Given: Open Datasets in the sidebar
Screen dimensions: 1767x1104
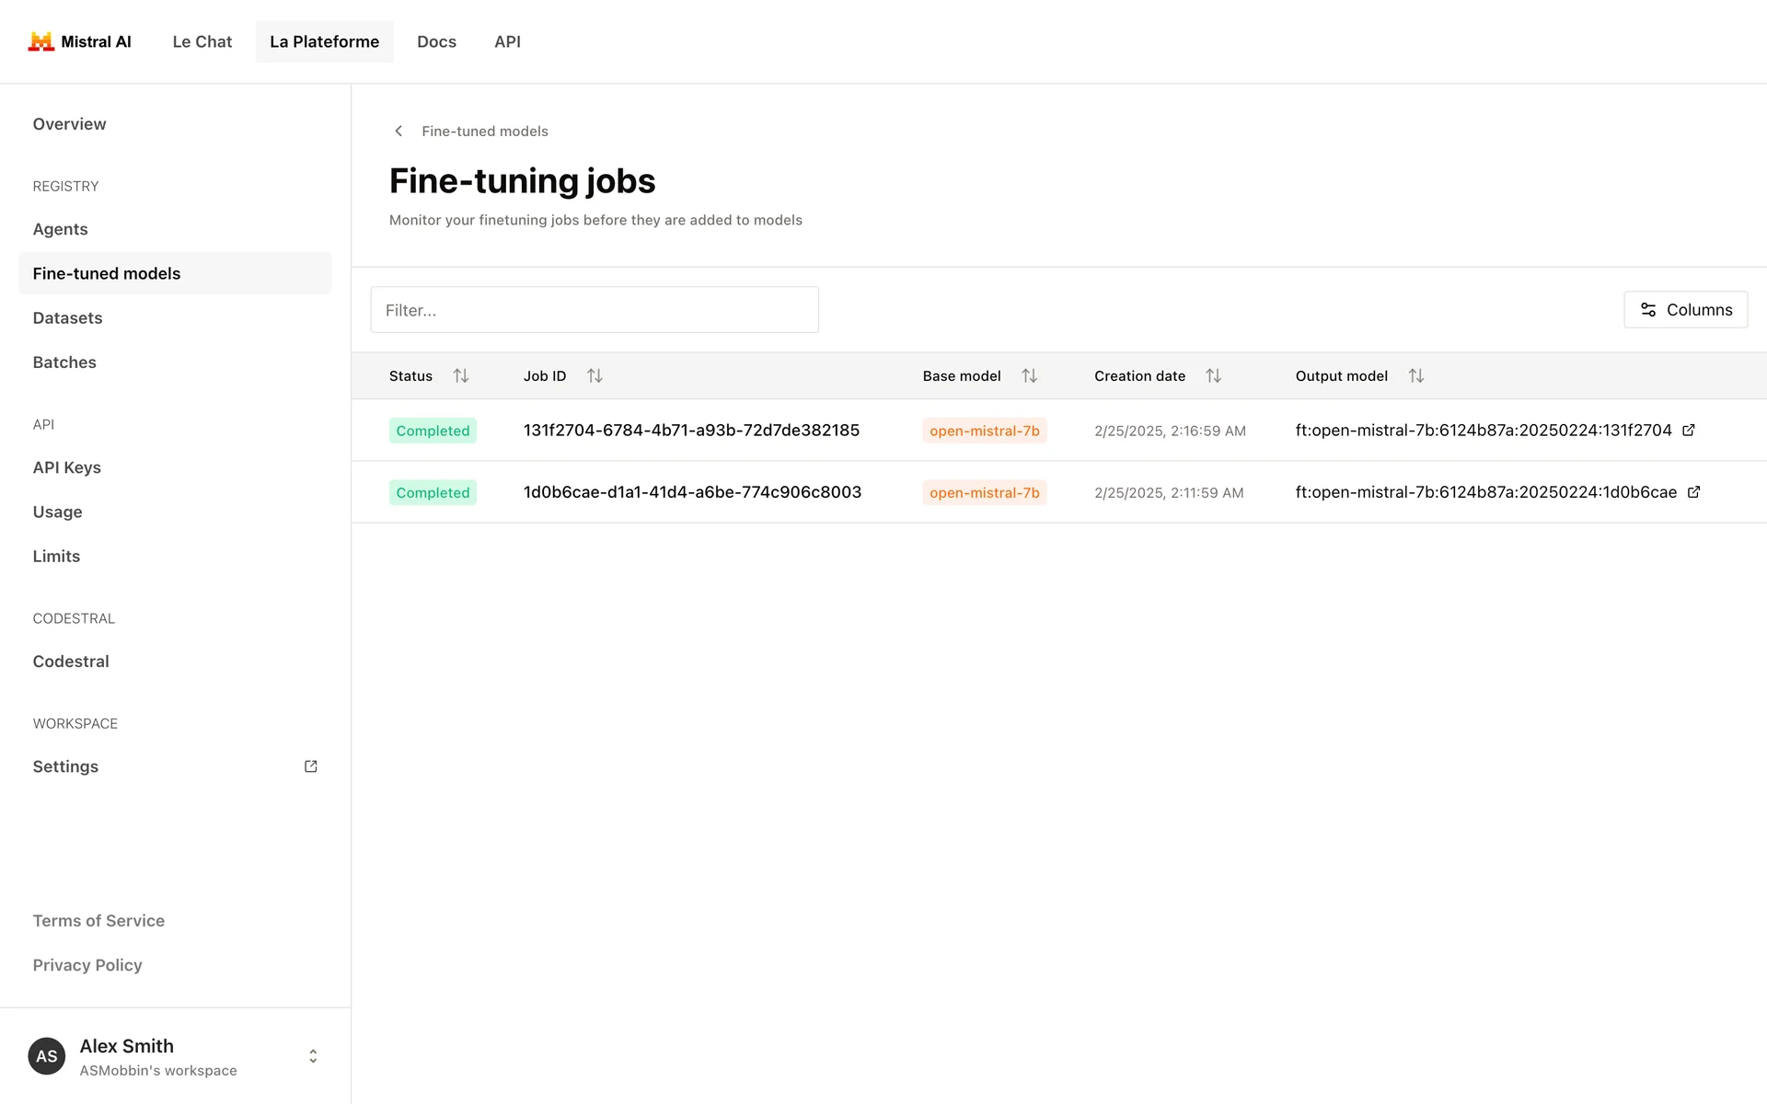Looking at the screenshot, I should coord(68,317).
